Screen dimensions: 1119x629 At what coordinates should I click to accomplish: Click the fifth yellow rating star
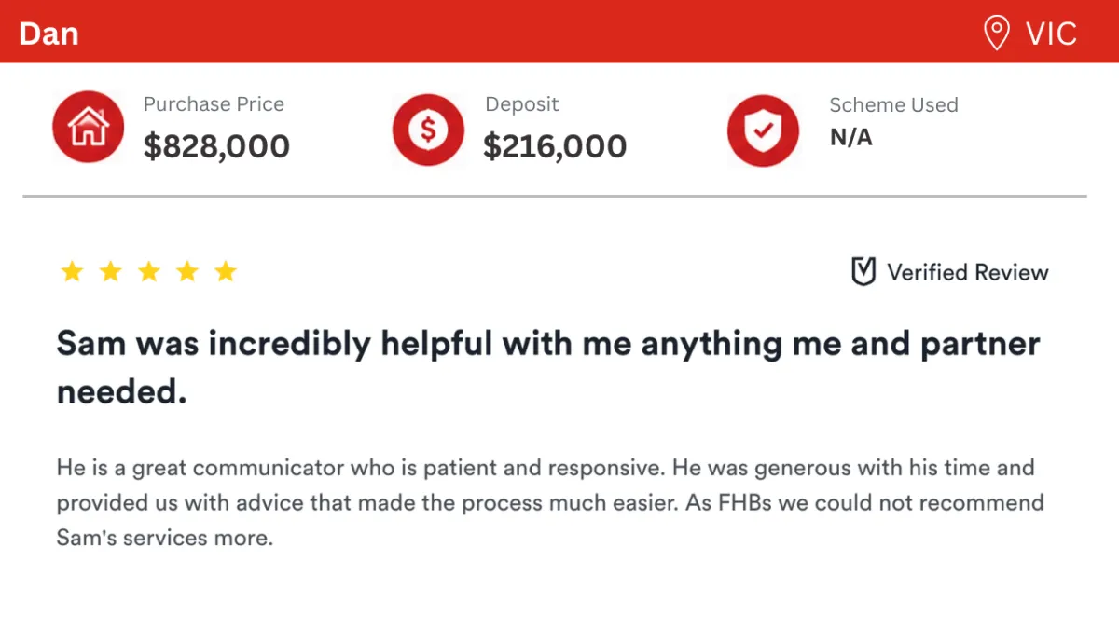[226, 272]
